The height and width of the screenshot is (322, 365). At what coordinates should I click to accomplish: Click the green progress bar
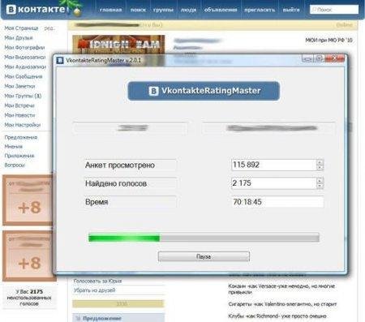click(204, 238)
